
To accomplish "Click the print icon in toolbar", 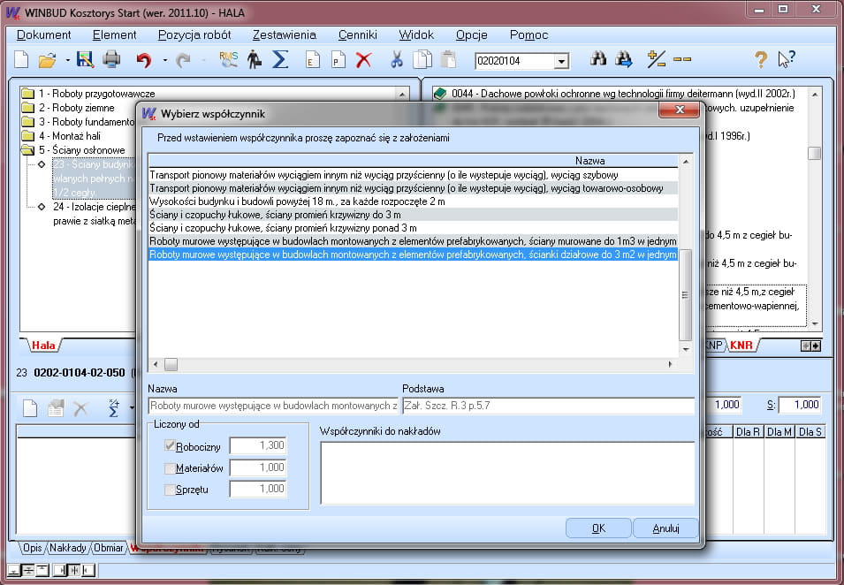I will click(x=111, y=60).
